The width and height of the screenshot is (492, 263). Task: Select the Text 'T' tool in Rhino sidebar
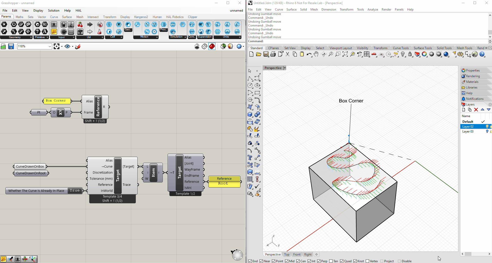point(250,158)
